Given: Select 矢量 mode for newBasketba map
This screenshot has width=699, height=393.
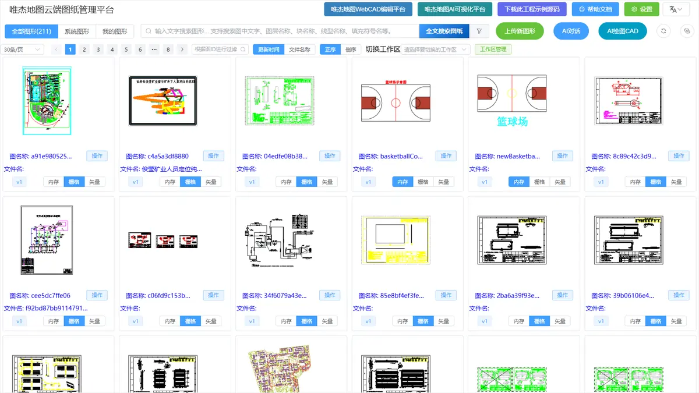Looking at the screenshot, I should pos(560,182).
